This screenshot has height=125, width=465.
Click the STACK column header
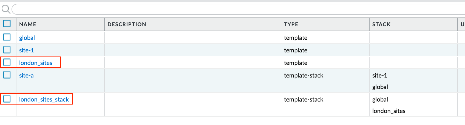click(381, 25)
